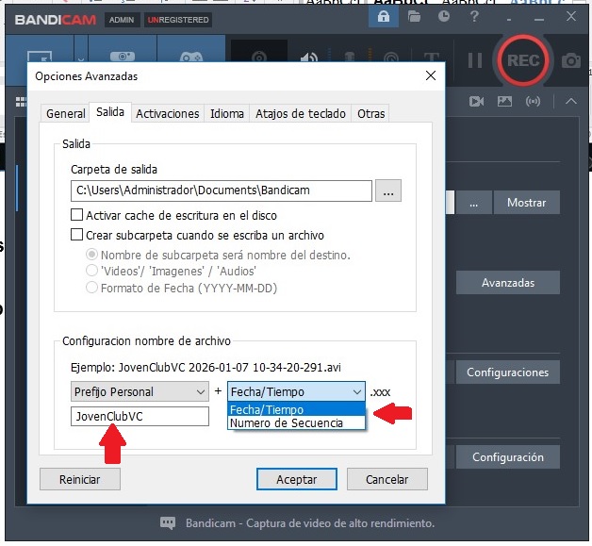592x546 pixels.
Task: Click the home grid icon in Bandicam sidebar
Action: (x=21, y=102)
